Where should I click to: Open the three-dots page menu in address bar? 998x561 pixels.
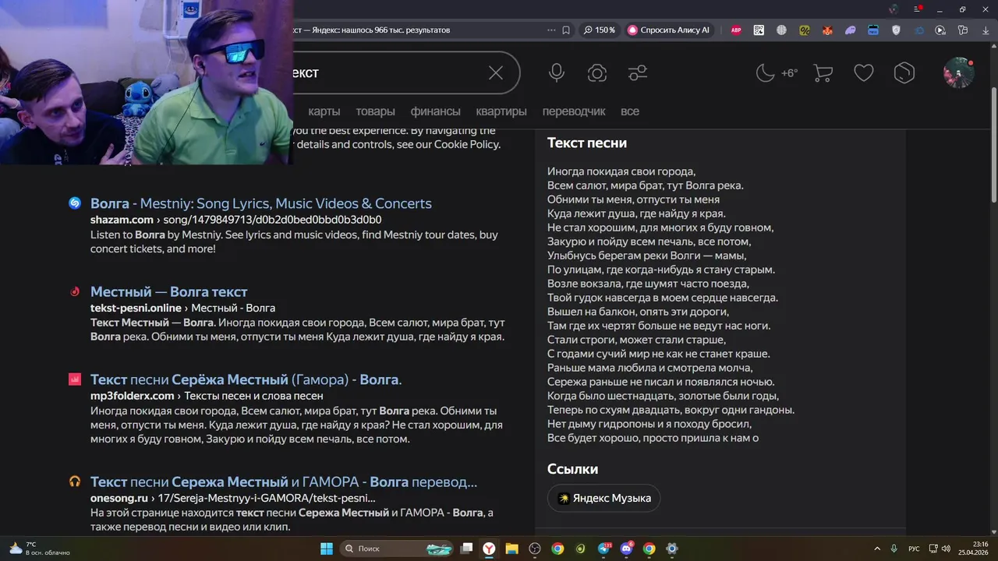point(551,30)
